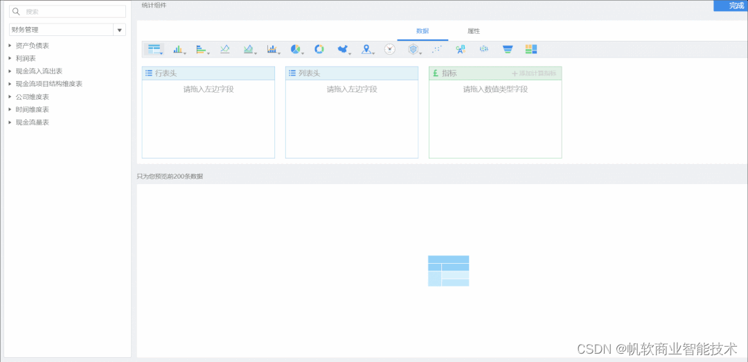
Task: Select the 利润表 table label
Action: (x=26, y=58)
